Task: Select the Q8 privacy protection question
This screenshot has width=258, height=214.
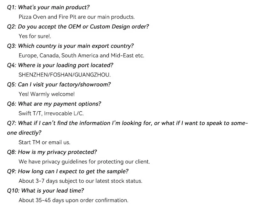Action: click(52, 152)
